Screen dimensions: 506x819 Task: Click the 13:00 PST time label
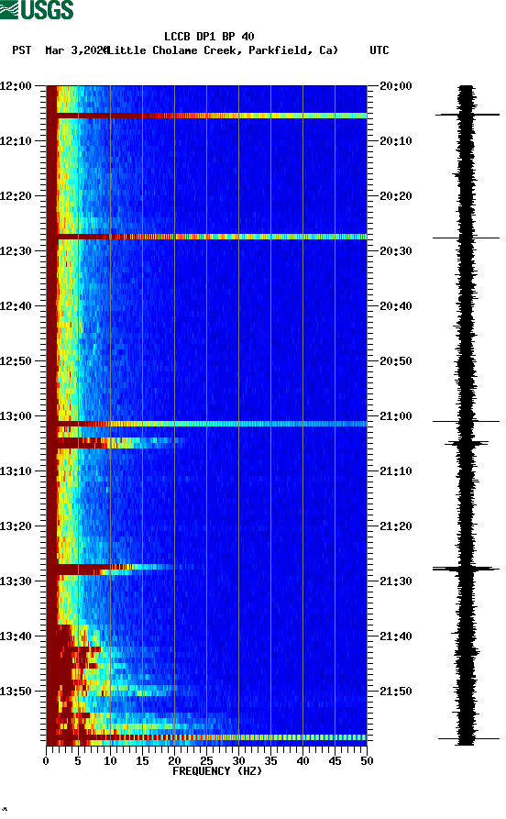click(16, 416)
